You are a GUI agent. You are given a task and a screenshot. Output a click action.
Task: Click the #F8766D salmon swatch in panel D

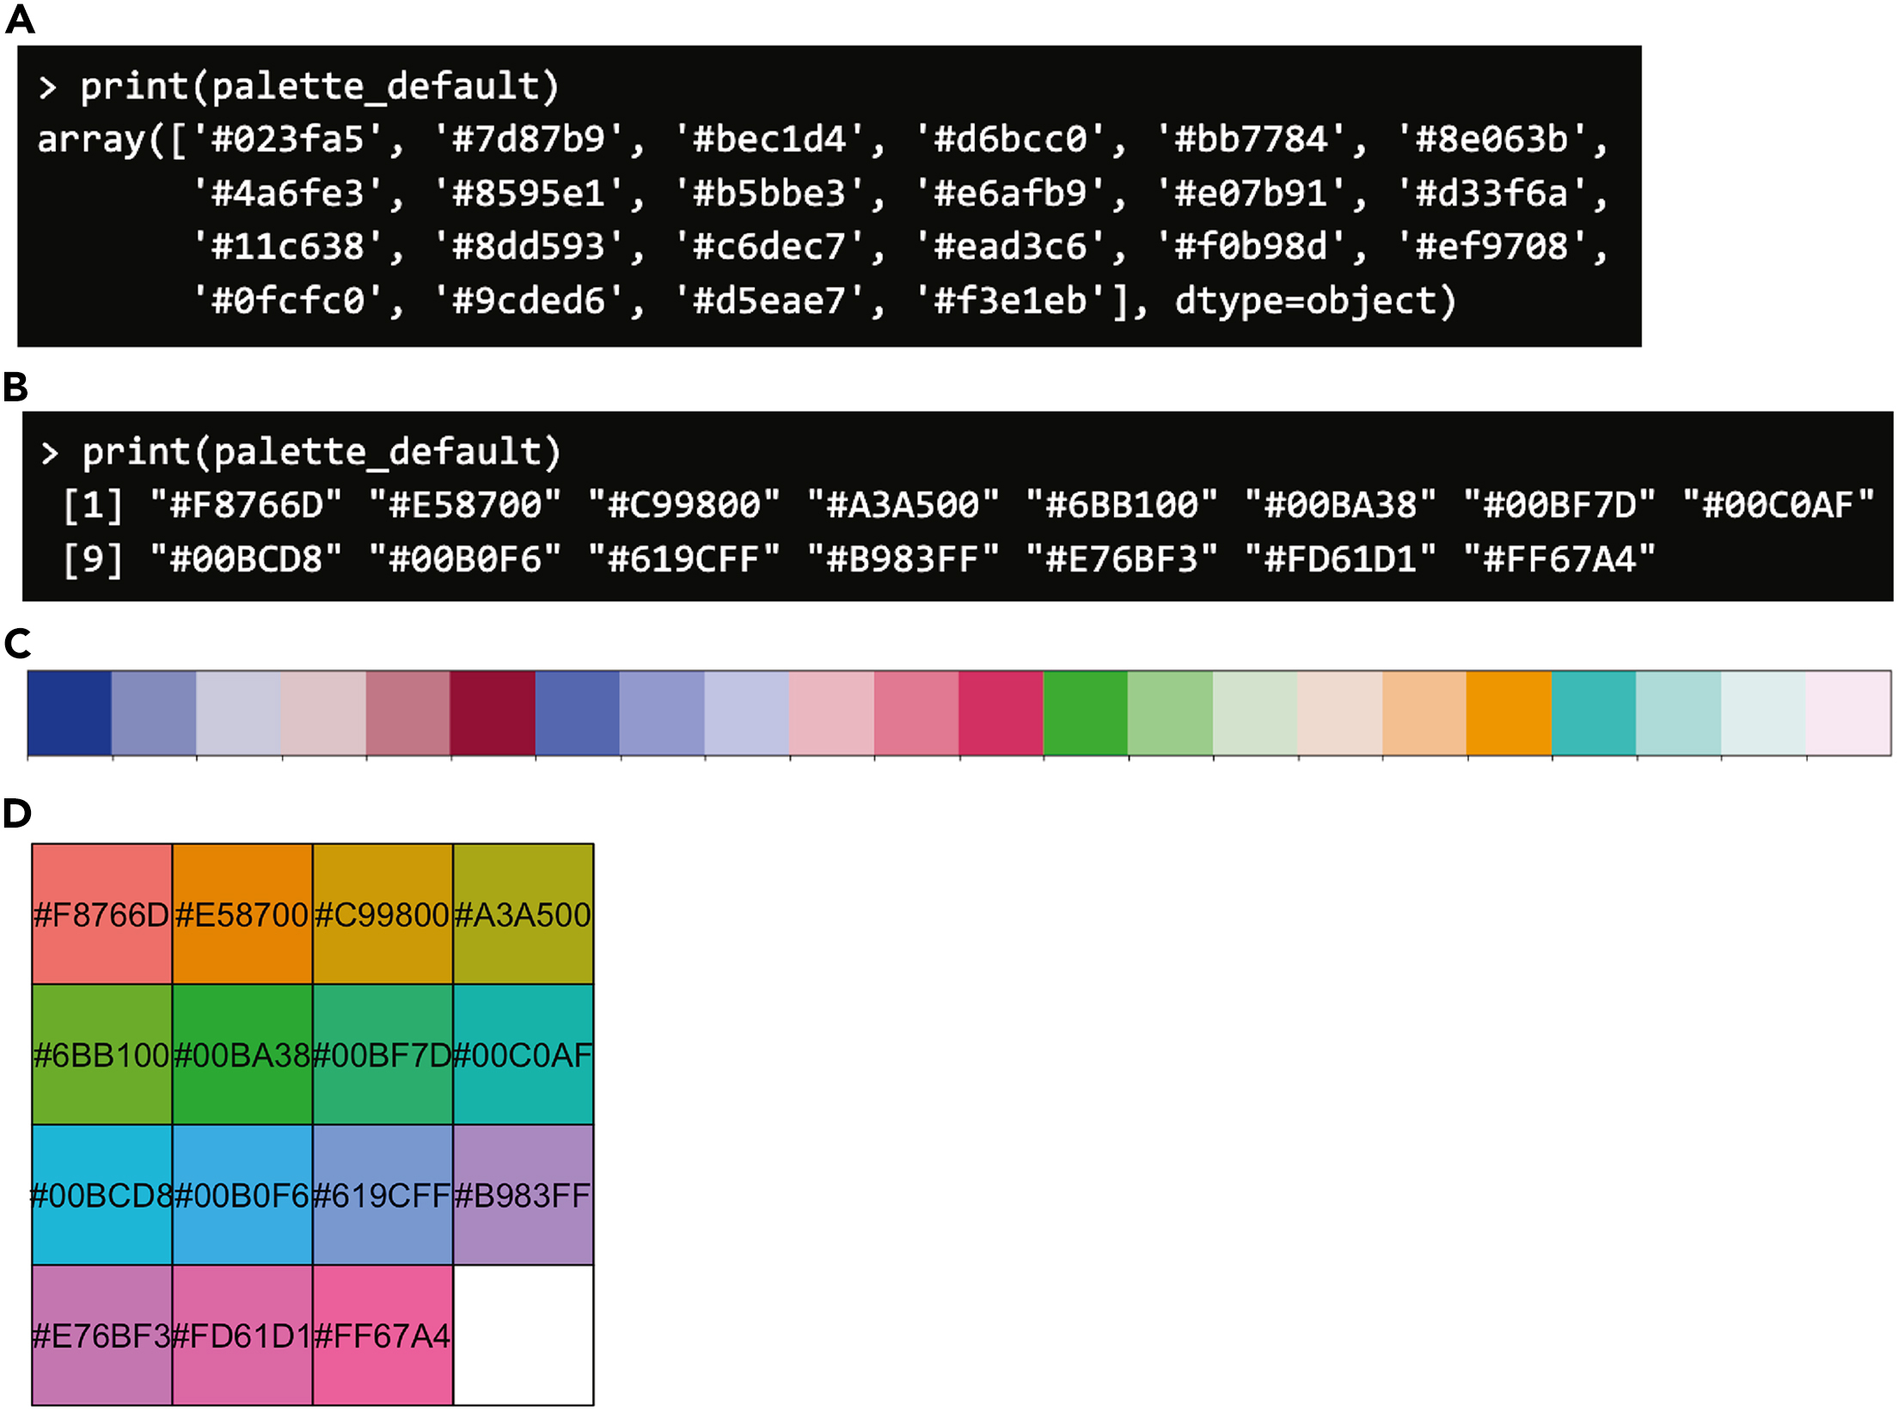coord(101,913)
